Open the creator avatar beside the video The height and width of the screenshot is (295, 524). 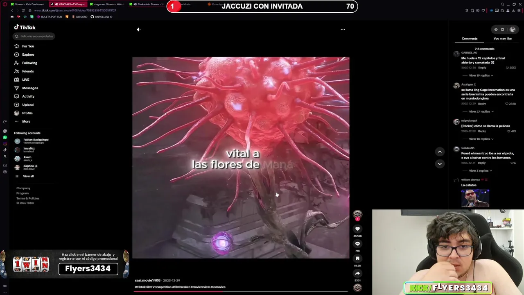coord(357,214)
